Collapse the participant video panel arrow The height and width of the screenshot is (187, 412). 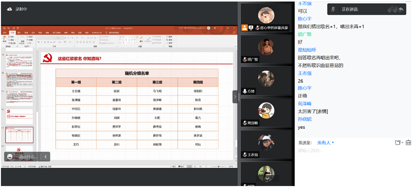pyautogui.click(x=235, y=97)
